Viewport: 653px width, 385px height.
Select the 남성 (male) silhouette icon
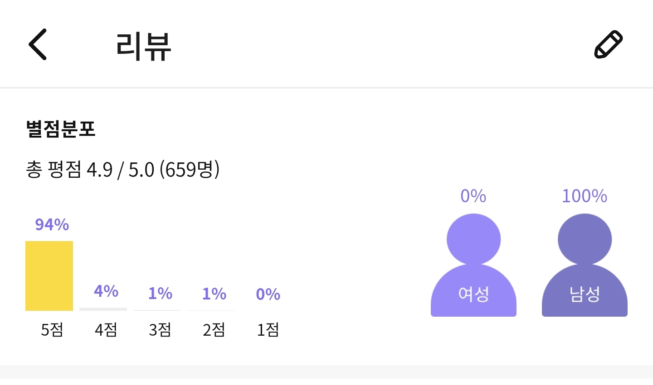tap(585, 265)
